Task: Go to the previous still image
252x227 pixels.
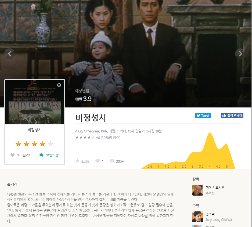Action: click(10, 54)
